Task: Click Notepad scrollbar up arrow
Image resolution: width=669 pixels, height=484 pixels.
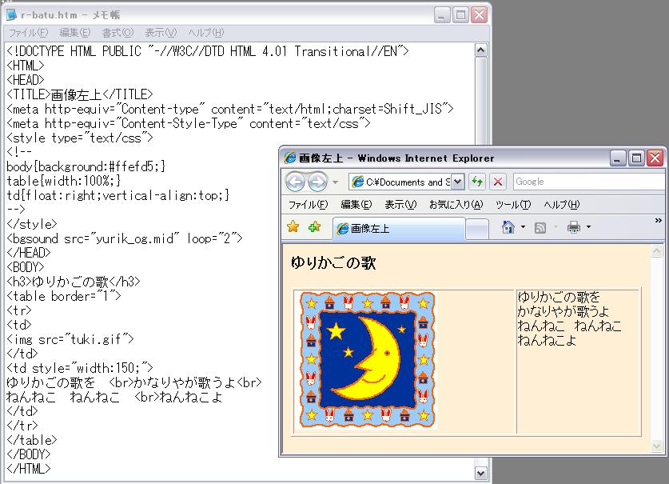Action: (481, 50)
